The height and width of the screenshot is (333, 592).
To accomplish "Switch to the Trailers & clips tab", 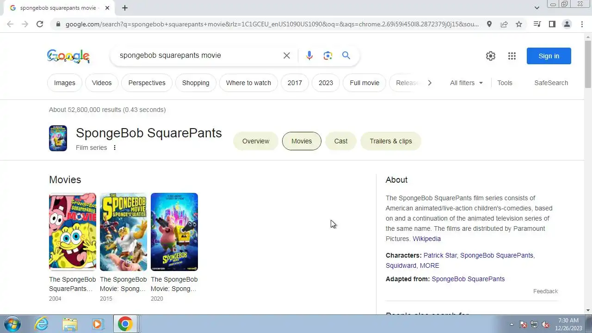I will pos(391,141).
